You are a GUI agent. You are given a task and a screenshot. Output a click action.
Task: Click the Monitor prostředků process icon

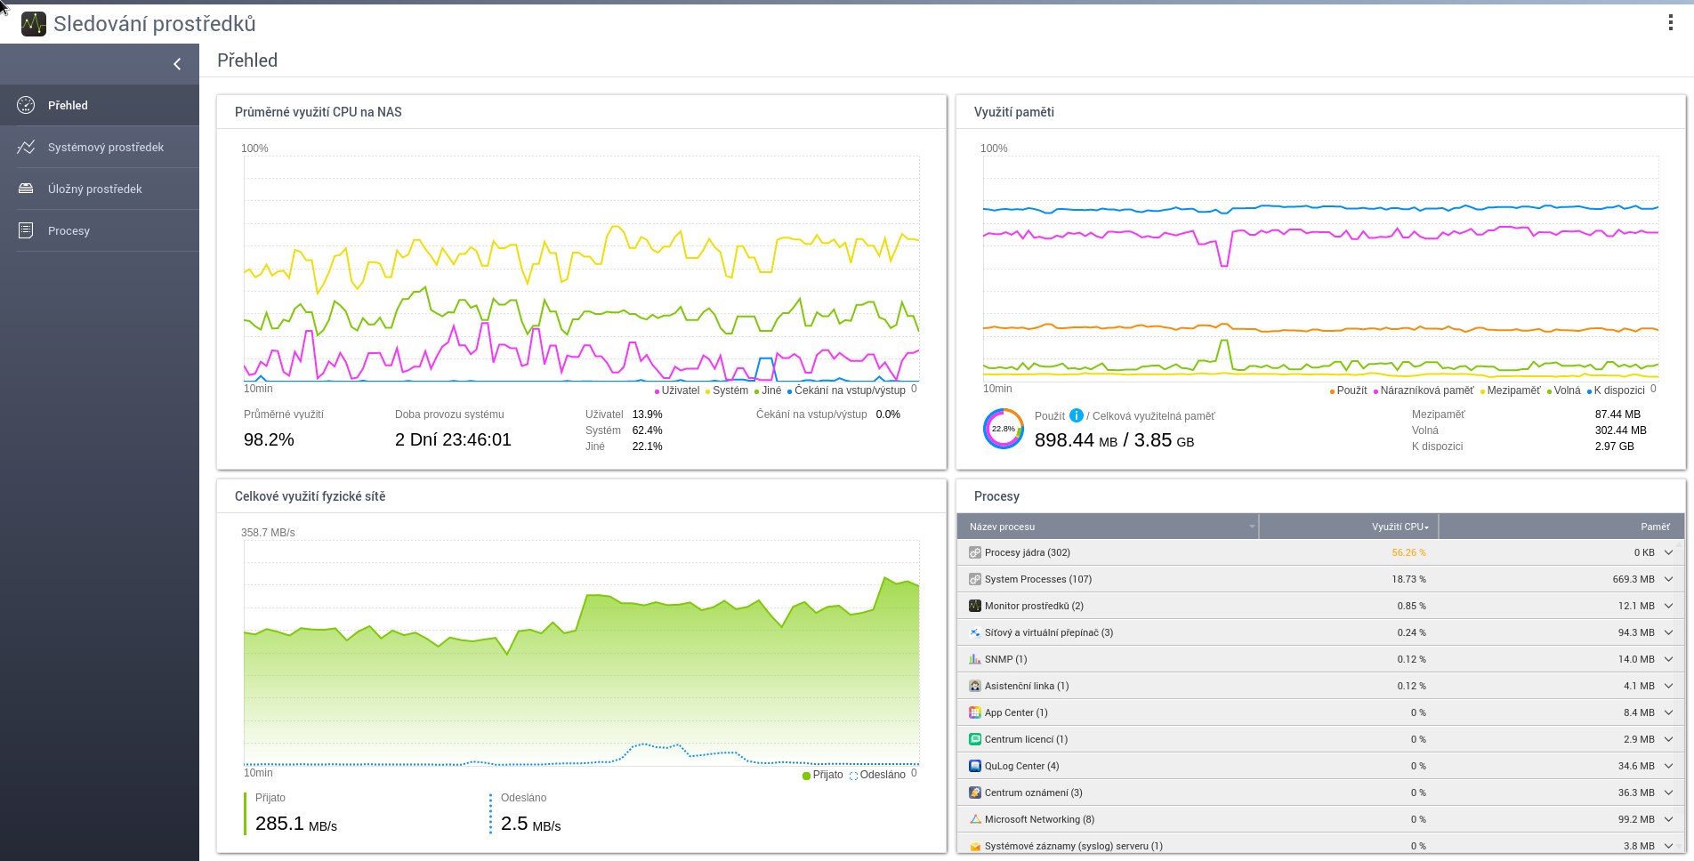tap(975, 606)
